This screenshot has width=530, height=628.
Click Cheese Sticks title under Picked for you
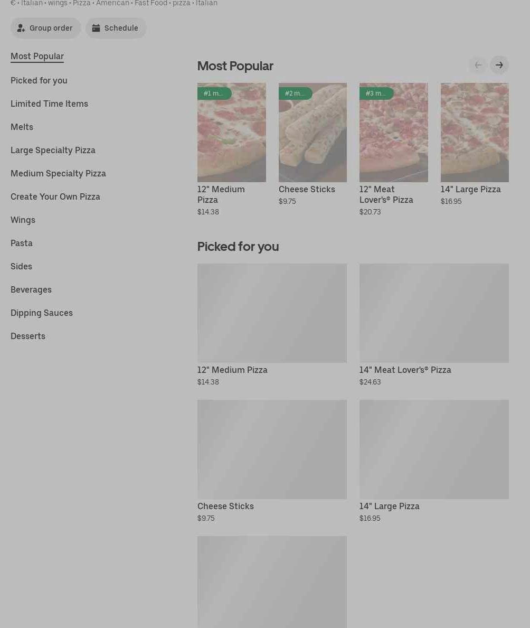tap(225, 506)
